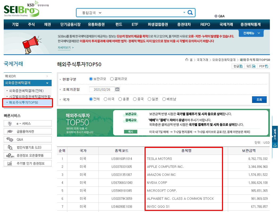Export page as 워드 document
The image size is (280, 212).
251,66
